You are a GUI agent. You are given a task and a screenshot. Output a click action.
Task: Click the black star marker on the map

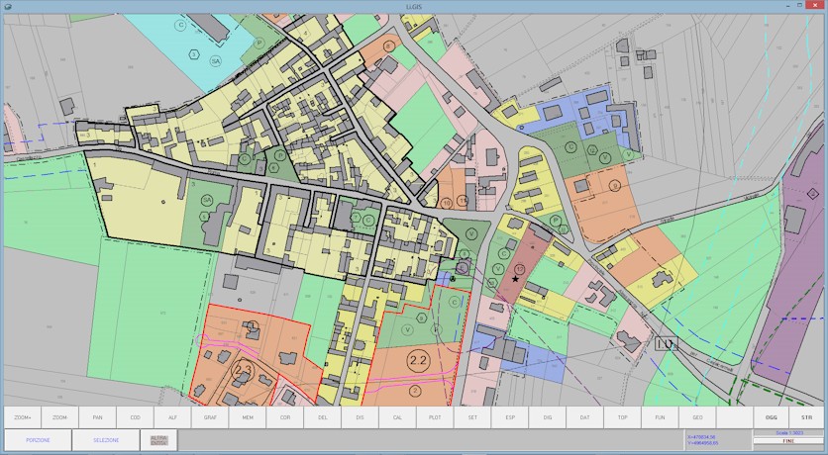click(x=515, y=280)
